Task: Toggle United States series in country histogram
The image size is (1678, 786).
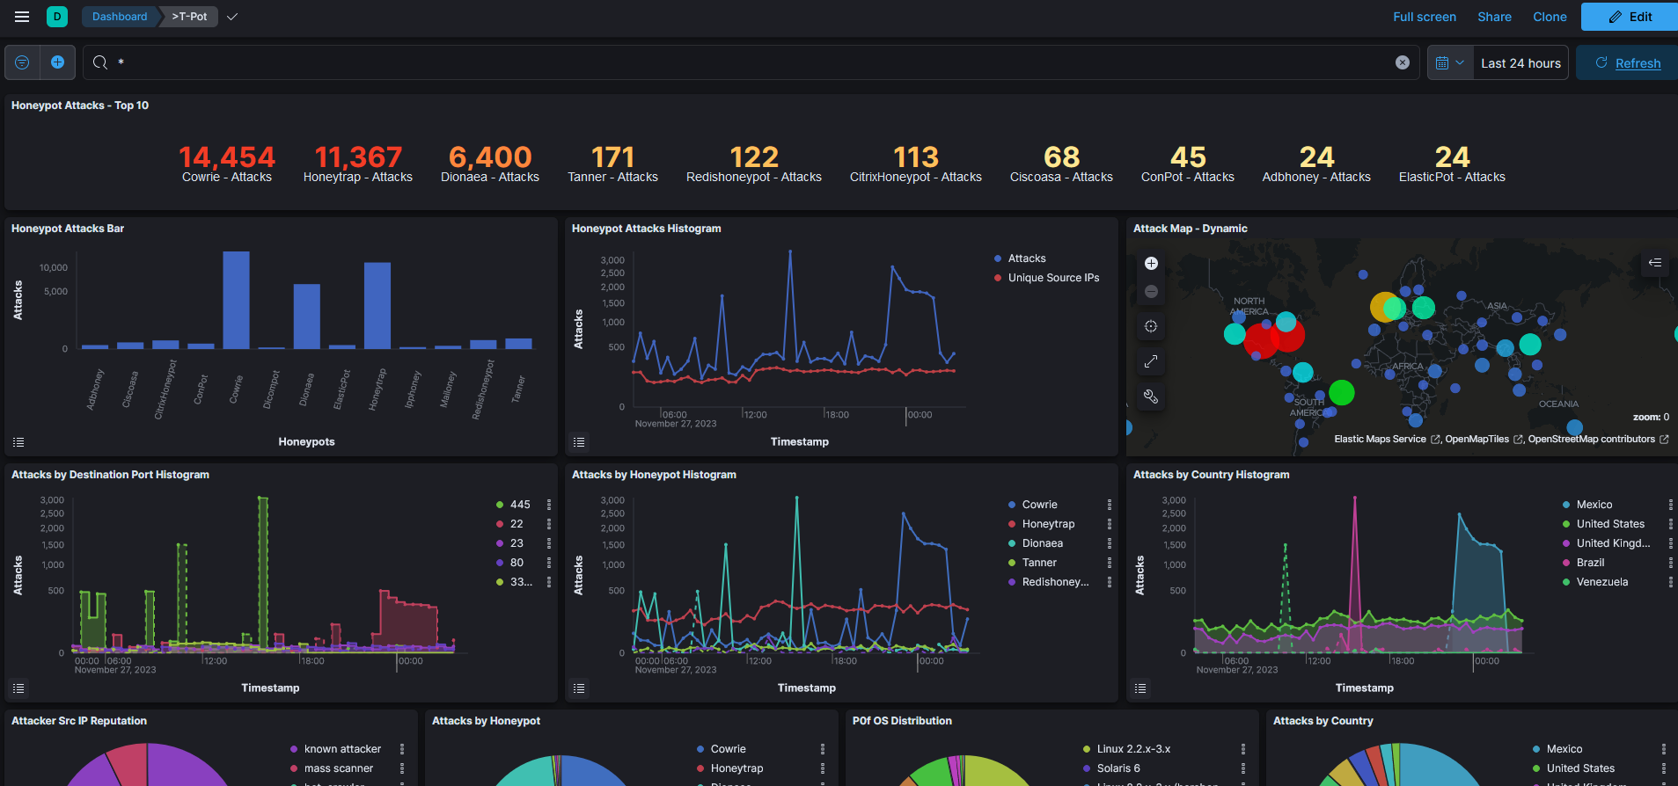Action: [x=1609, y=524]
